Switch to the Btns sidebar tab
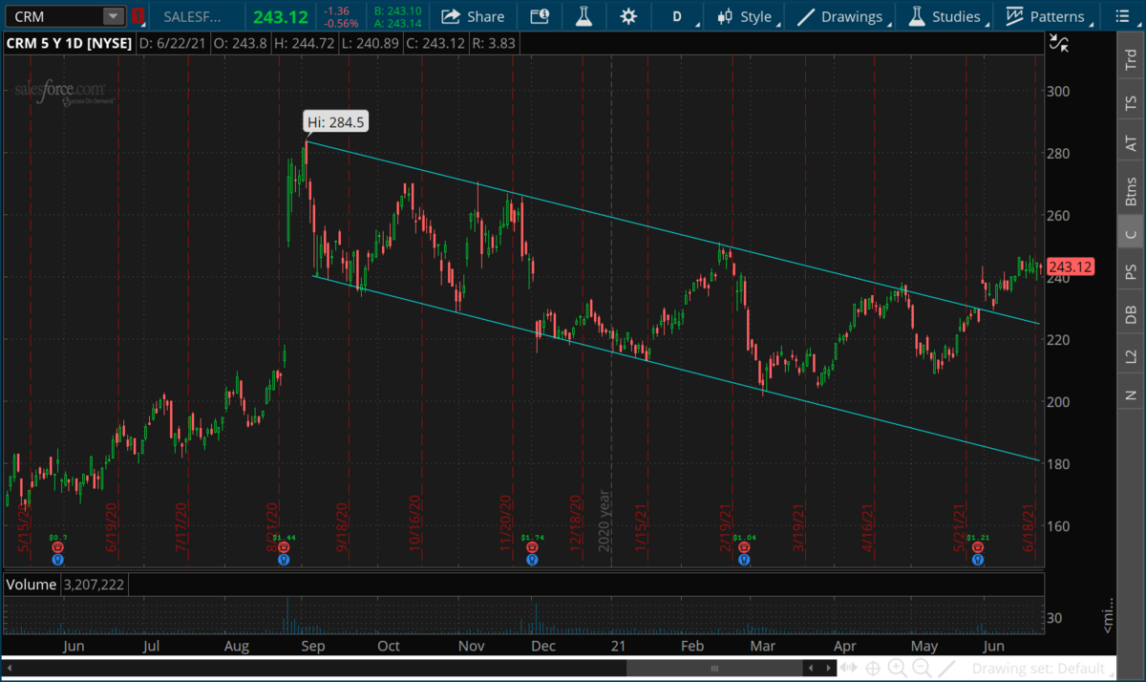Viewport: 1146px width, 682px height. point(1132,191)
